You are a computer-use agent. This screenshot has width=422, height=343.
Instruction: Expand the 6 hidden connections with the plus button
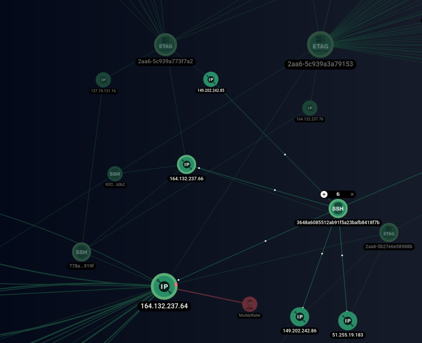[x=324, y=194]
